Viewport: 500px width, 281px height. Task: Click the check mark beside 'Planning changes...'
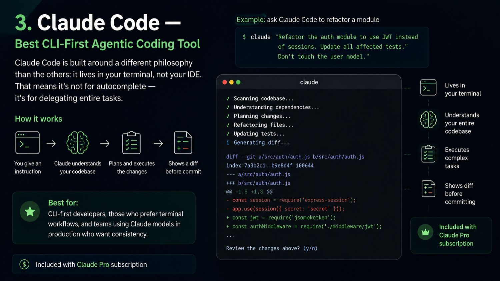tap(228, 116)
